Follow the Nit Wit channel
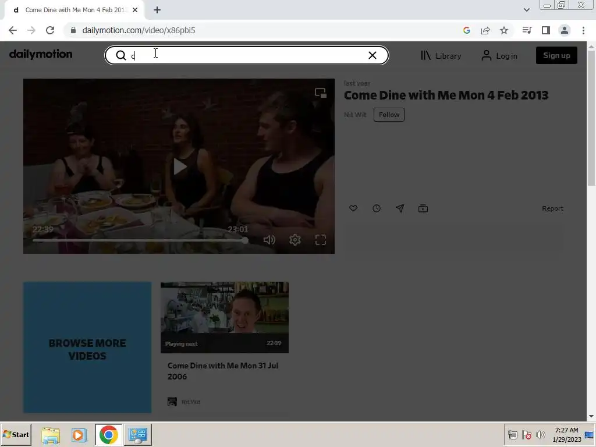Screen dimensions: 596x447 pyautogui.click(x=389, y=115)
